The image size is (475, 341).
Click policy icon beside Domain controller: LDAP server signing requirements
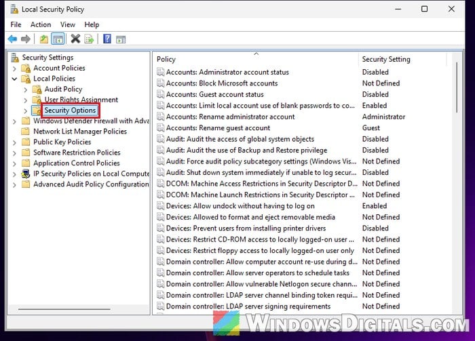[x=160, y=306]
